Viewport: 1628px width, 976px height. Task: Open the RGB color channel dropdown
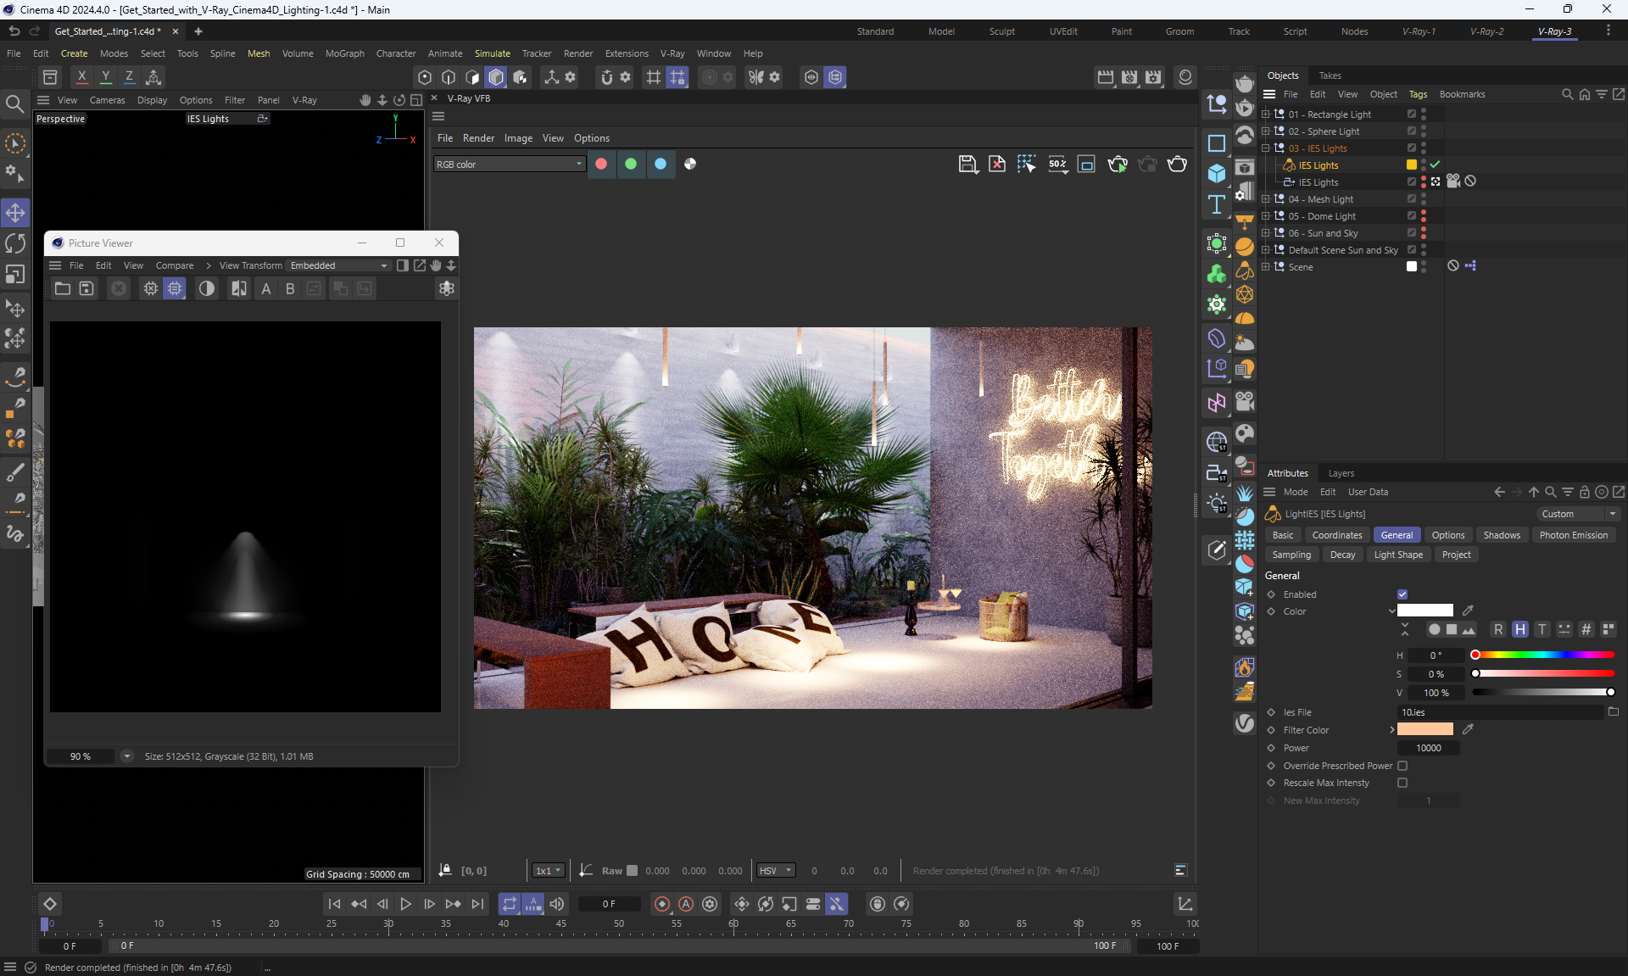tap(509, 165)
